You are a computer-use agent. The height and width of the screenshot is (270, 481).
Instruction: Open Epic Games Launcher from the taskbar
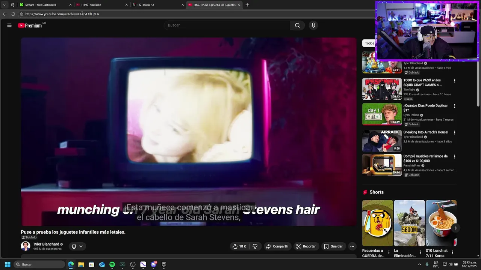(x=164, y=264)
